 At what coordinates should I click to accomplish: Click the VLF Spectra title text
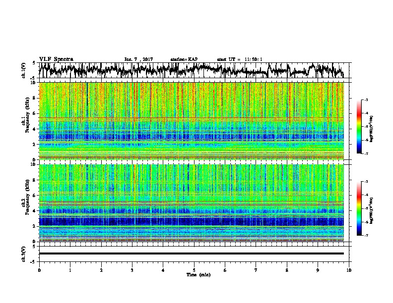(56, 59)
